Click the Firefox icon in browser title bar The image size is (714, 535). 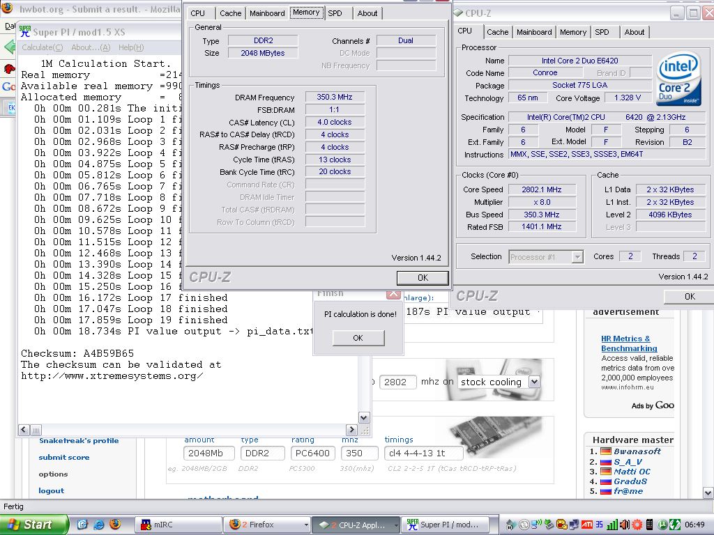pyautogui.click(x=6, y=8)
